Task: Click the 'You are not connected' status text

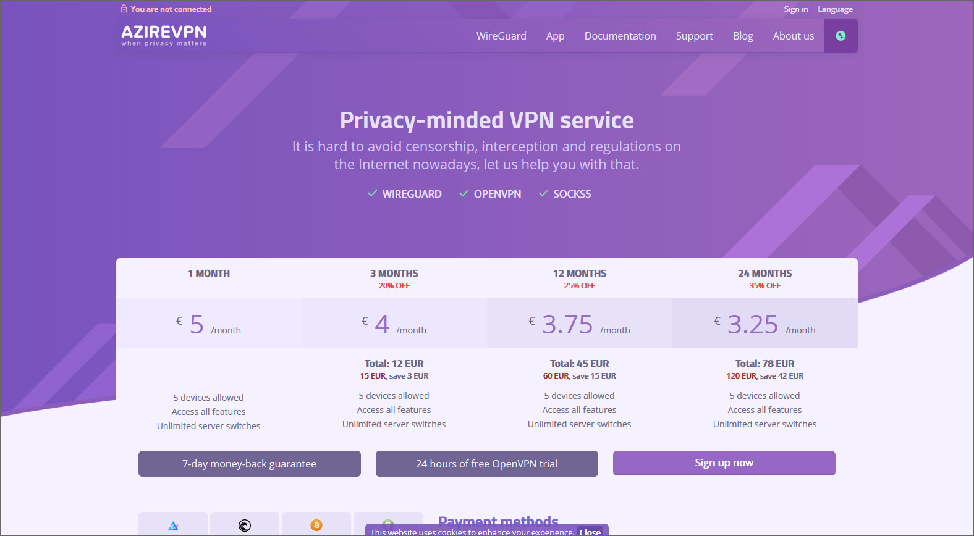Action: [x=171, y=9]
